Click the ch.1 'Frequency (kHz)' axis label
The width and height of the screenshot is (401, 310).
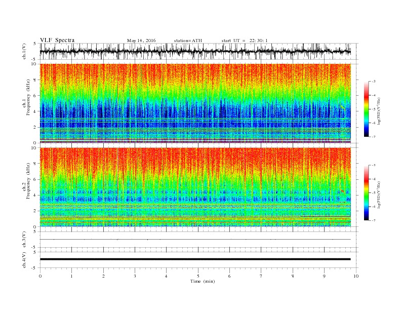(x=28, y=97)
